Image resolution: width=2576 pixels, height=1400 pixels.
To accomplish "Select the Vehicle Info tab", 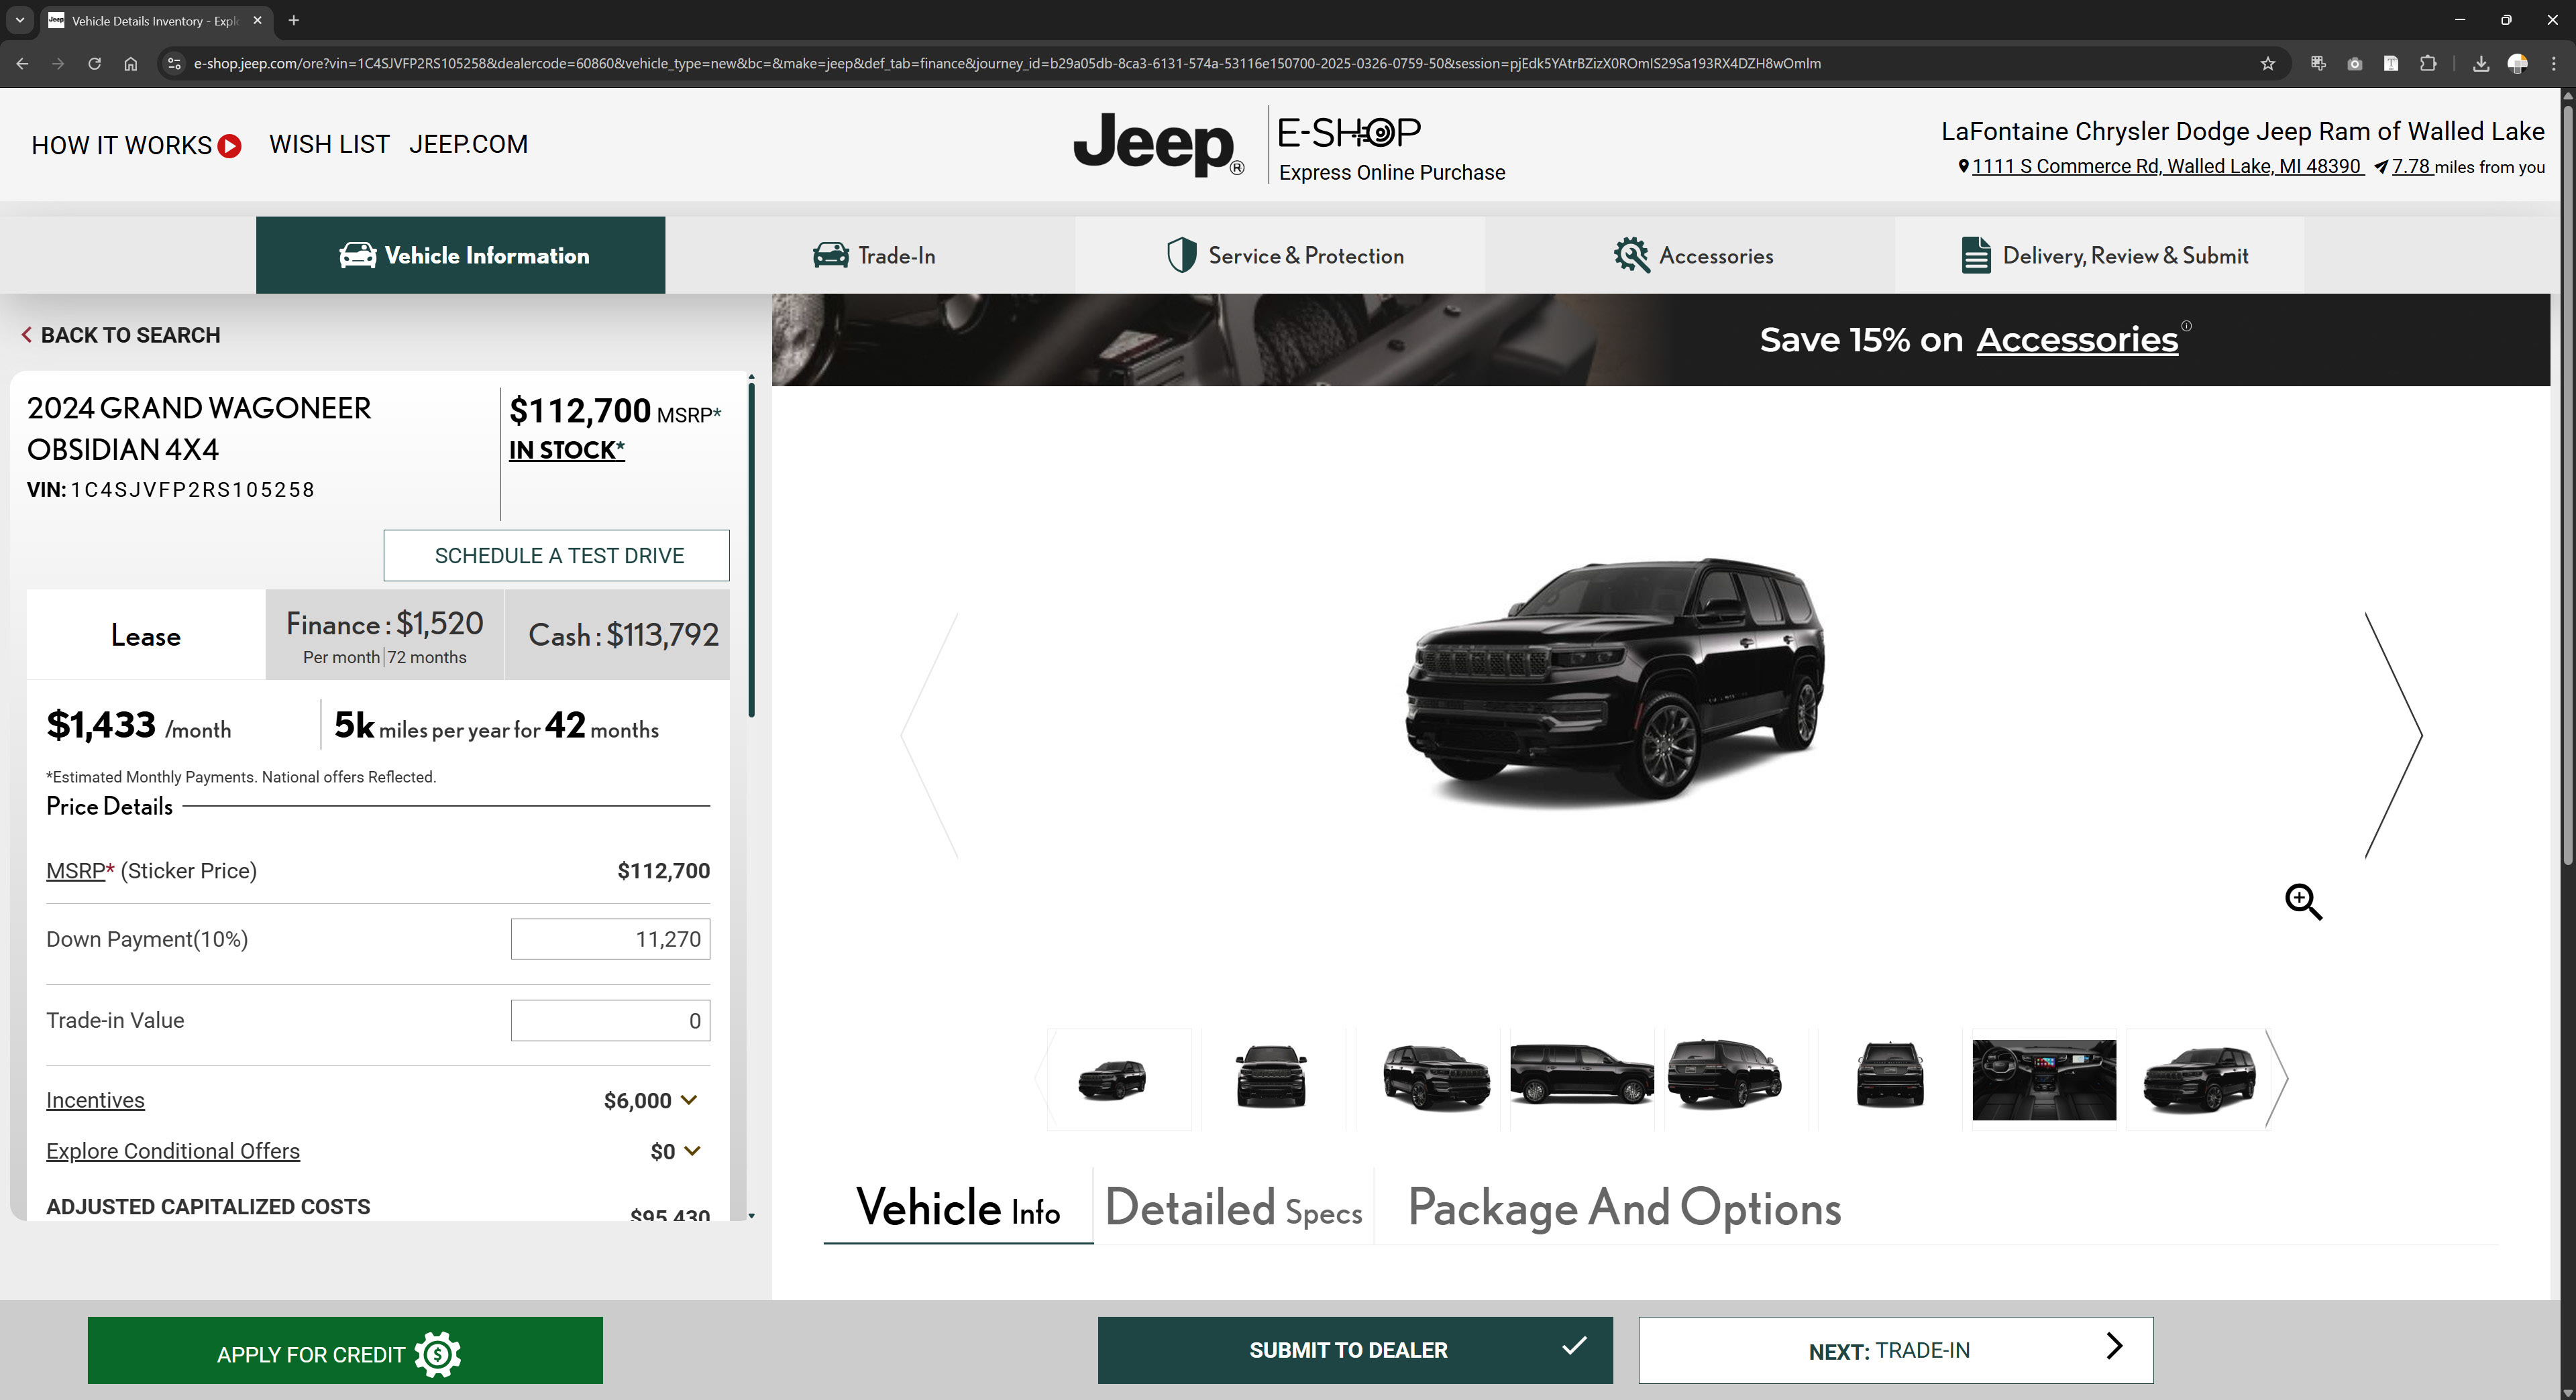I will click(958, 1207).
